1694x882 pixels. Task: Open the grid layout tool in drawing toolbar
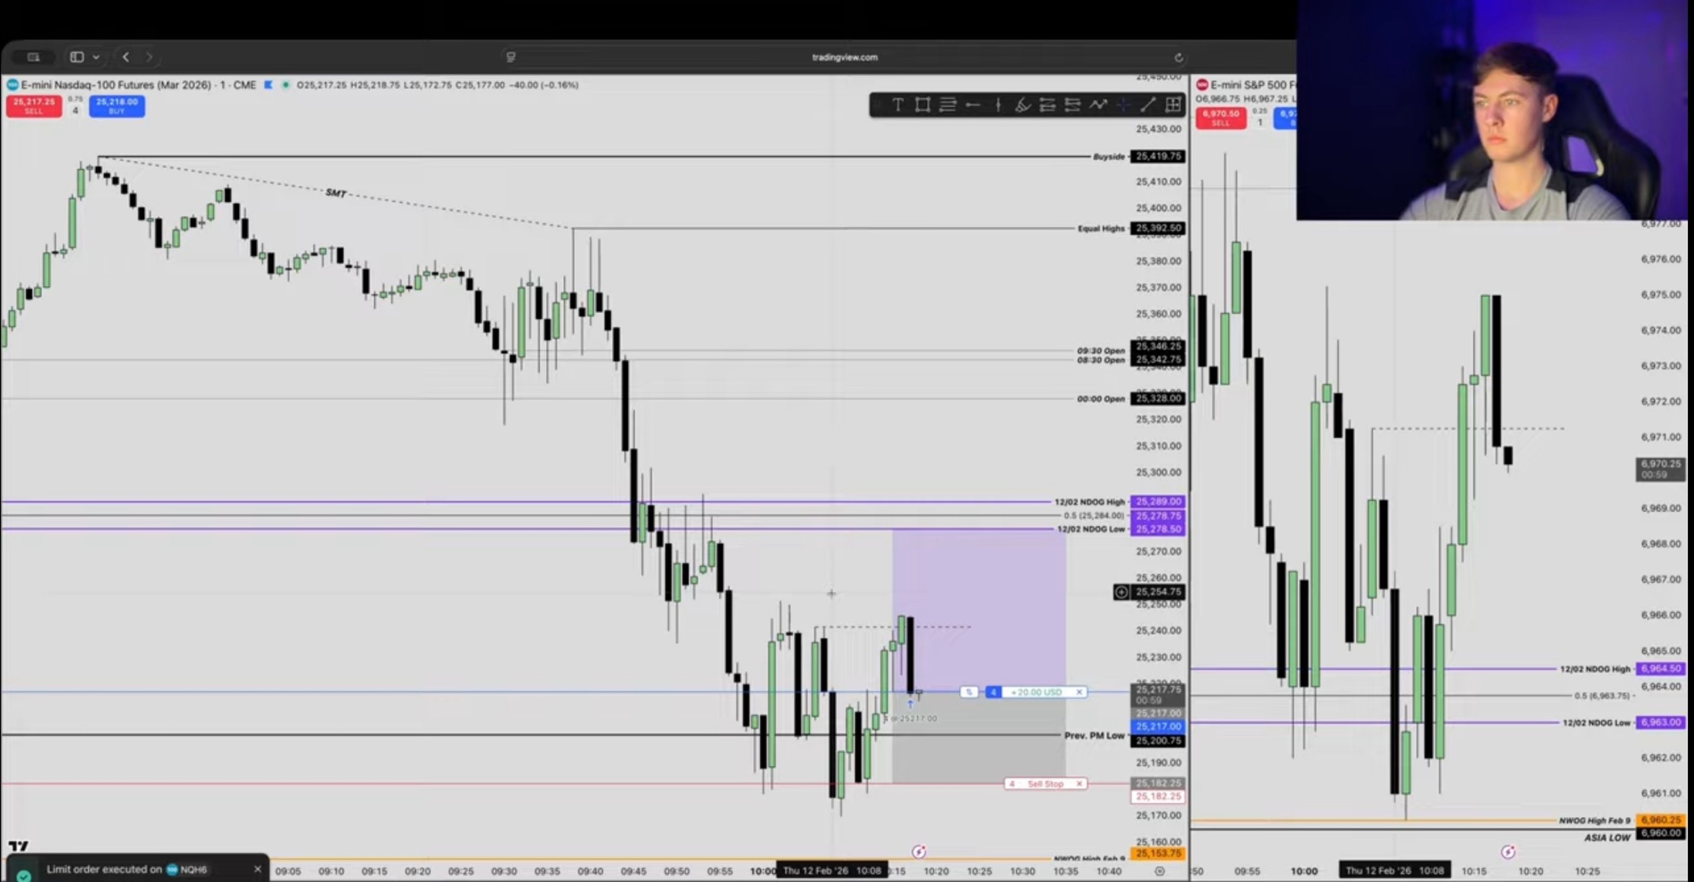(x=1173, y=105)
